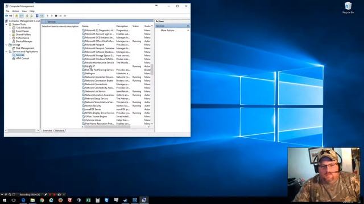The width and height of the screenshot is (364, 204).
Task: Click the gear icon beside Office Source Engine
Action: pyautogui.click(x=84, y=117)
